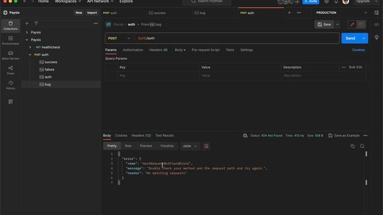Open the settings gear icon in header
Viewport: 383px width, 215px height.
coord(327,2)
